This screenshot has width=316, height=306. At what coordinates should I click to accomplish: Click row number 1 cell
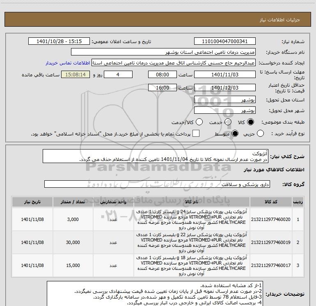(298, 219)
